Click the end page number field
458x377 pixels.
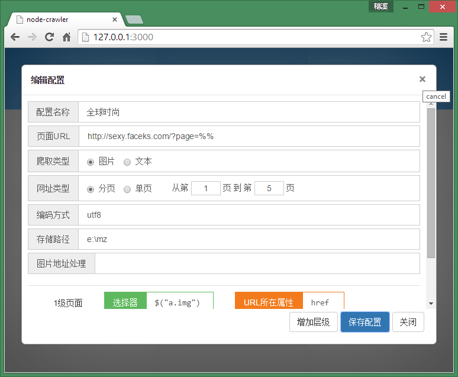pyautogui.click(x=269, y=188)
